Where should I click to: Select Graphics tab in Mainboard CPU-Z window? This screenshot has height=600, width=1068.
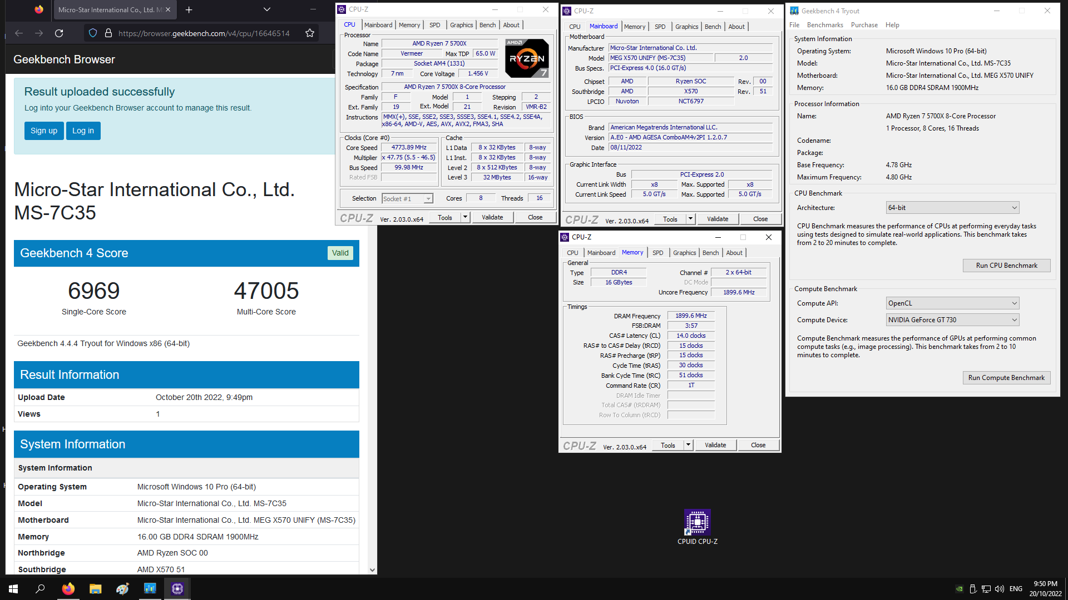[686, 27]
